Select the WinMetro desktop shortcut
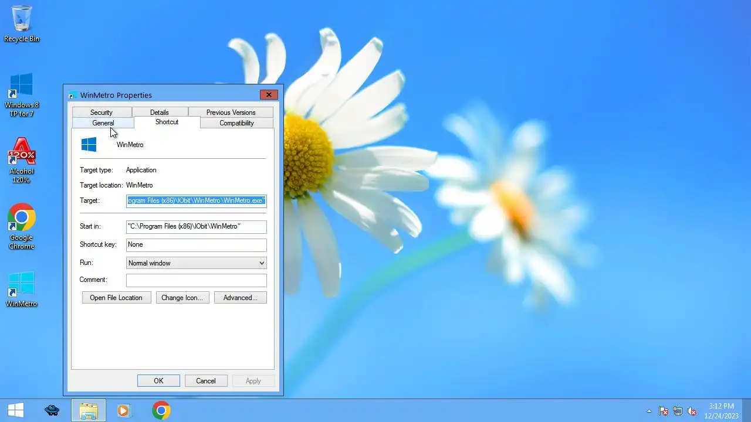751x422 pixels. point(22,289)
